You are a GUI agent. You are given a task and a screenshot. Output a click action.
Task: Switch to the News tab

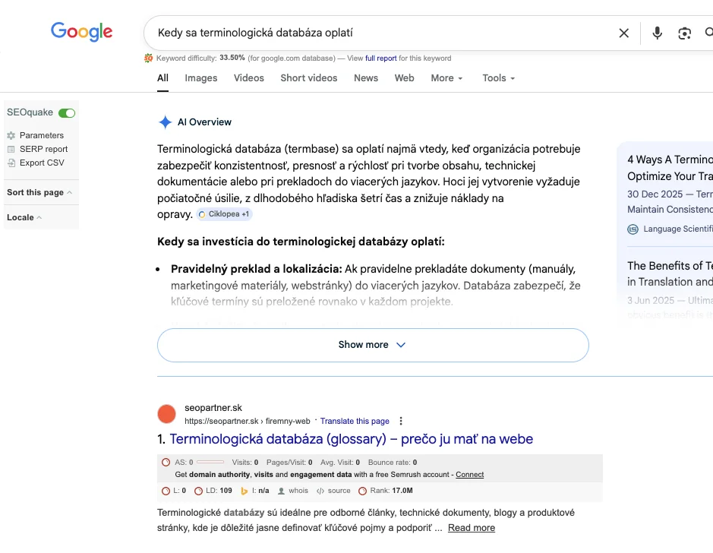click(366, 77)
